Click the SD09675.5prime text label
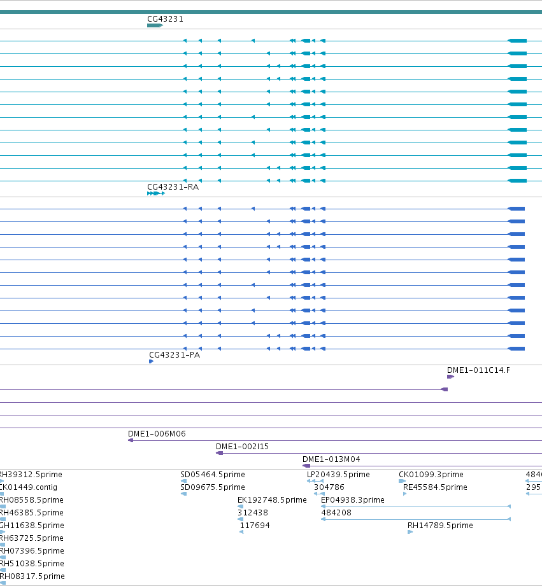 [213, 487]
